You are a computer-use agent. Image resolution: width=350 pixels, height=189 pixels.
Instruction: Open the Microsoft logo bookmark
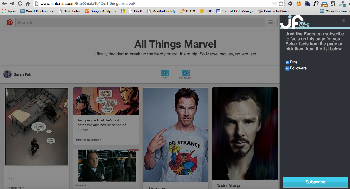pyautogui.click(x=123, y=11)
